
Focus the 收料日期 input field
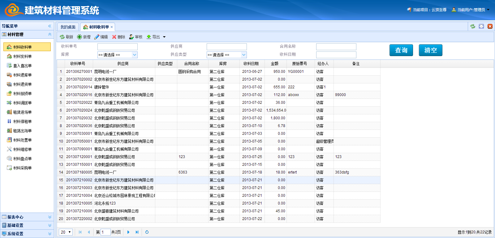(336, 55)
